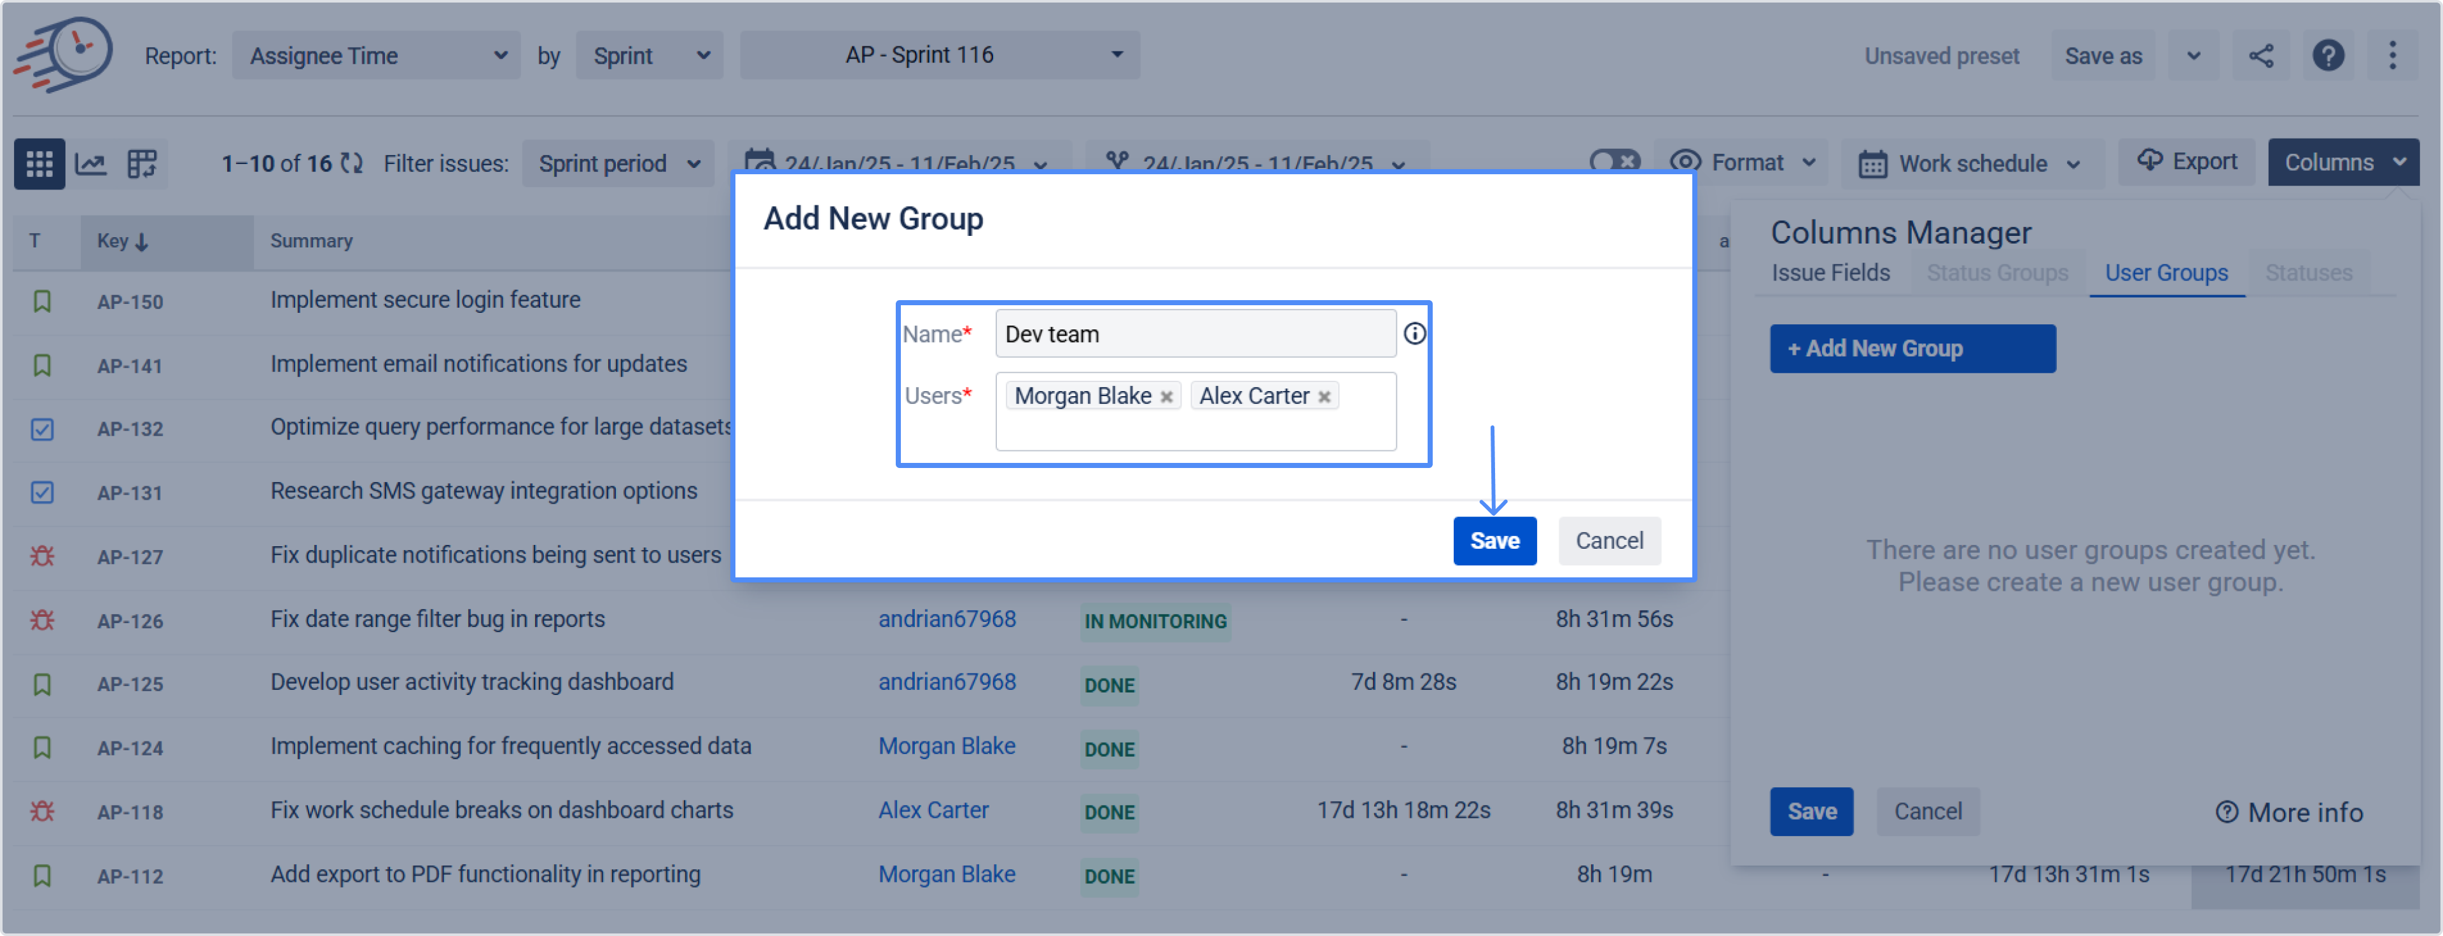Open the help question mark icon
The height and width of the screenshot is (936, 2443).
[2328, 56]
